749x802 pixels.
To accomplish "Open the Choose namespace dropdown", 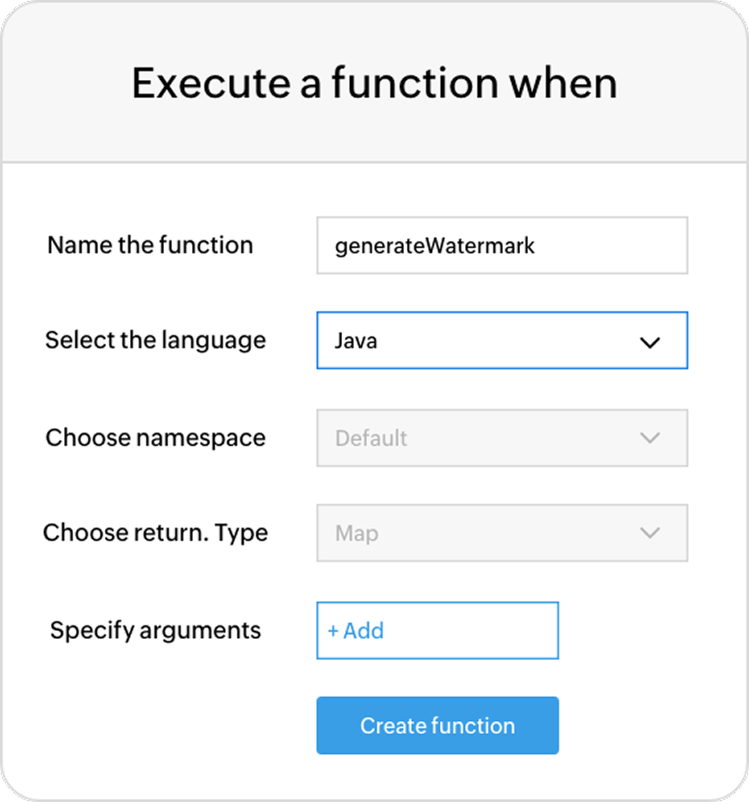I will (x=501, y=438).
